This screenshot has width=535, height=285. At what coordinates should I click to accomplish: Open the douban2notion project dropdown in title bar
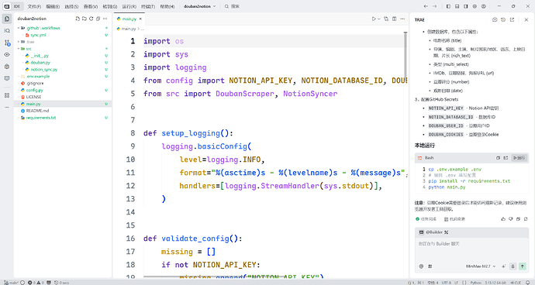point(199,6)
